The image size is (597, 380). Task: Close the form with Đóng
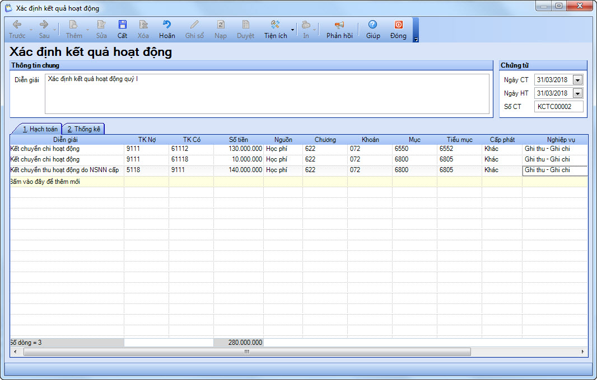tap(398, 30)
